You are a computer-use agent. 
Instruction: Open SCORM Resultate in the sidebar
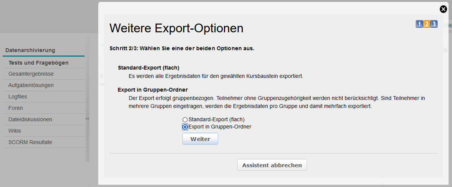click(x=30, y=142)
